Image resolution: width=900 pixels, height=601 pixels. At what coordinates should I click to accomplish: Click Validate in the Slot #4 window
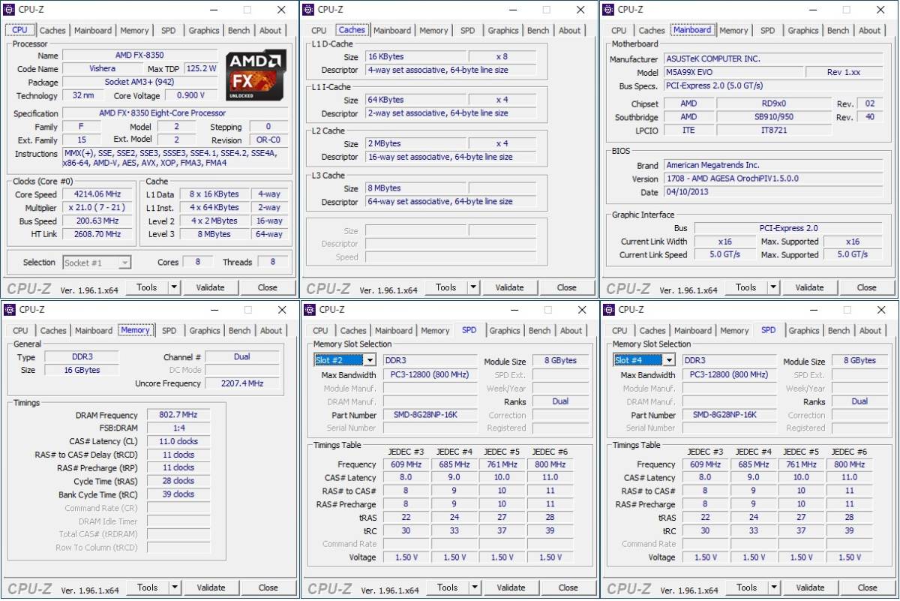tap(810, 587)
